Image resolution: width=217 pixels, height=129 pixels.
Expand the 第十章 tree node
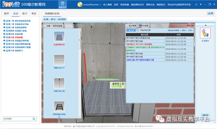[4, 51]
